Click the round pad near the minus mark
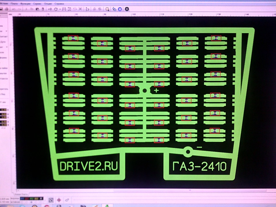This screenshot has height=207, width=276. 188,152
